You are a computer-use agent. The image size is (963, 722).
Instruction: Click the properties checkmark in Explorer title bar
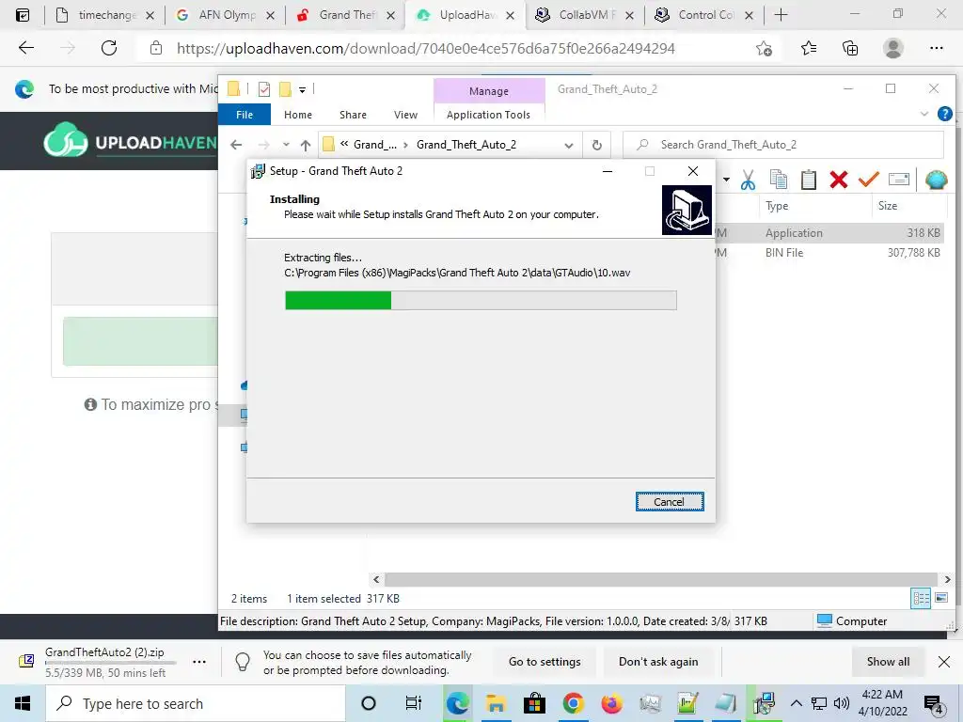pos(264,89)
